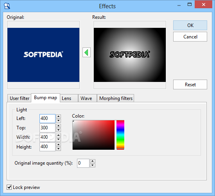Image resolution: width=215 pixels, height=196 pixels.
Task: Click the Width light value field
Action: coord(47,137)
